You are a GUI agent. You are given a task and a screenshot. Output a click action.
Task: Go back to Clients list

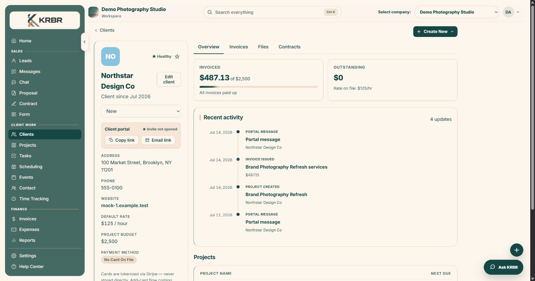105,30
